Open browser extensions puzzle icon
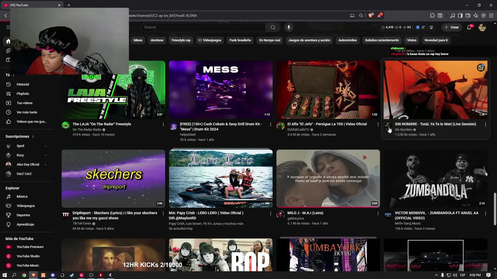497x279 pixels. coord(432,15)
